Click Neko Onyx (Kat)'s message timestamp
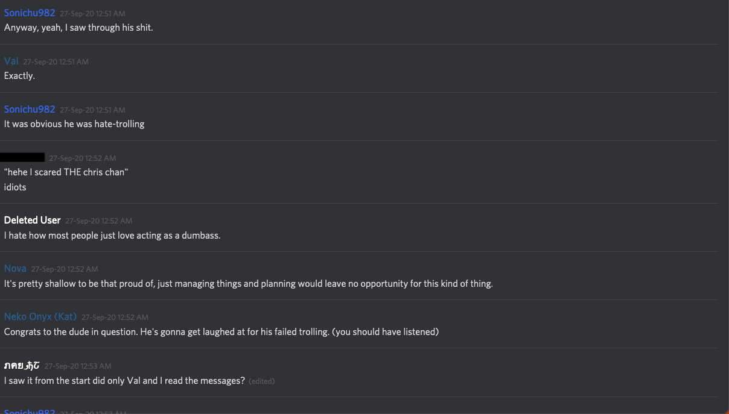Viewport: 729px width, 414px height. tap(115, 317)
